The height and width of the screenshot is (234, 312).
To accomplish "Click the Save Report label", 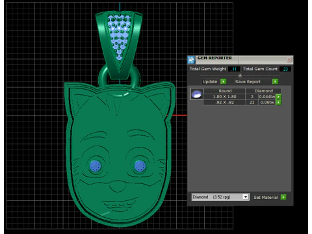I will click(248, 82).
